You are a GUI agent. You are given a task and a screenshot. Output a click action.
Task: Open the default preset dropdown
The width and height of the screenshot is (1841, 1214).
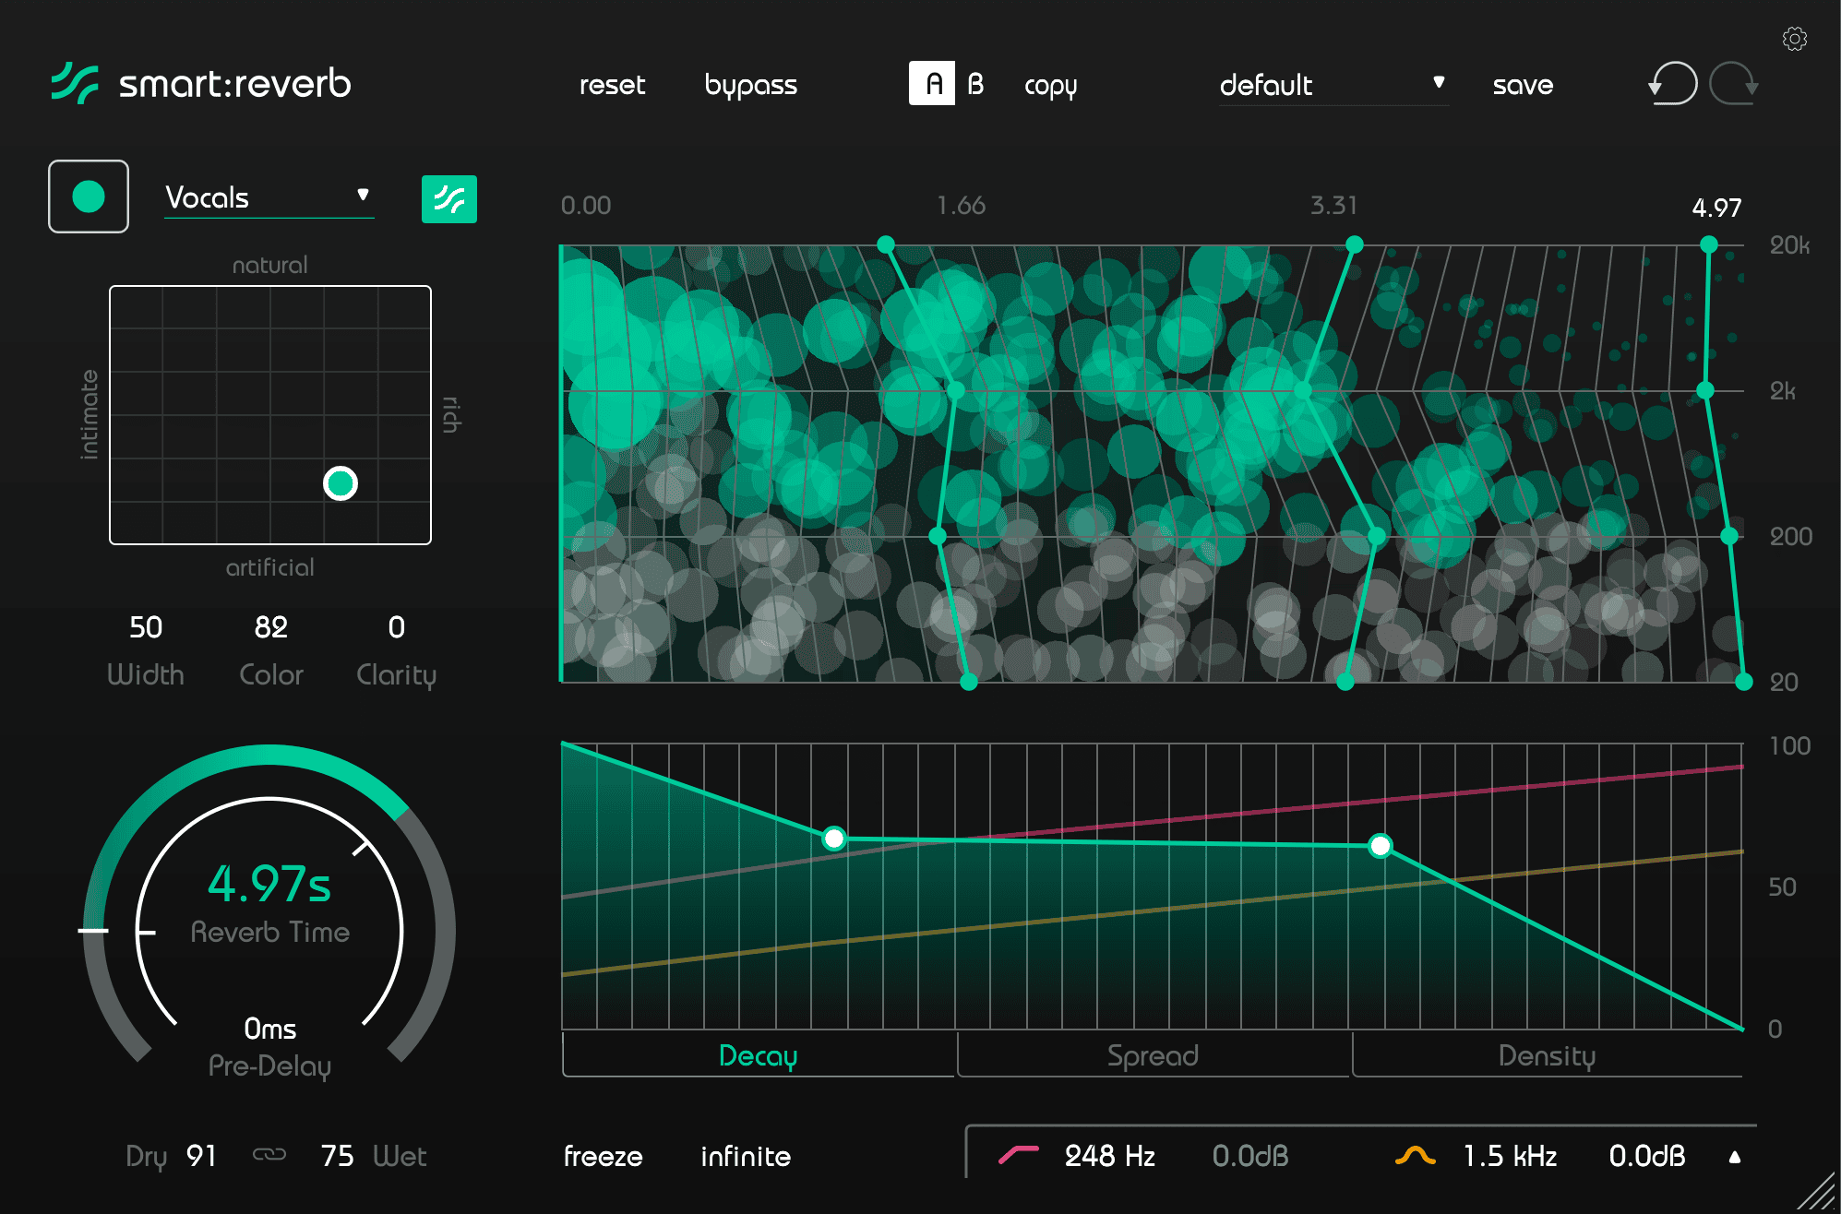click(x=1333, y=85)
